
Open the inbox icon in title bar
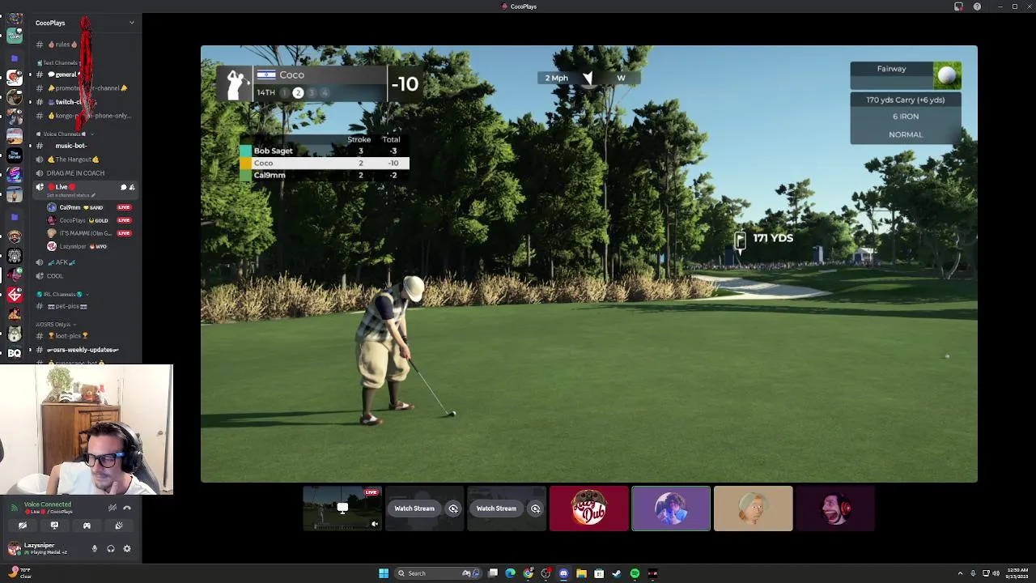(x=958, y=6)
